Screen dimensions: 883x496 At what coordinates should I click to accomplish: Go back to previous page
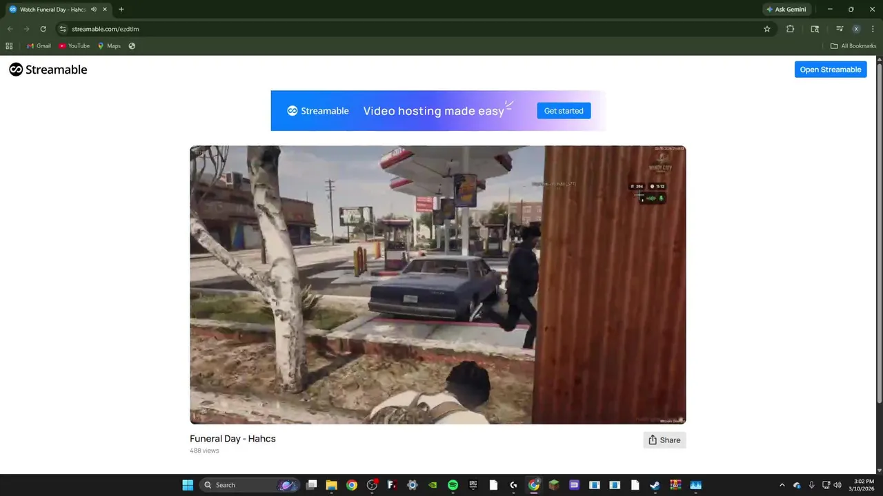click(10, 29)
